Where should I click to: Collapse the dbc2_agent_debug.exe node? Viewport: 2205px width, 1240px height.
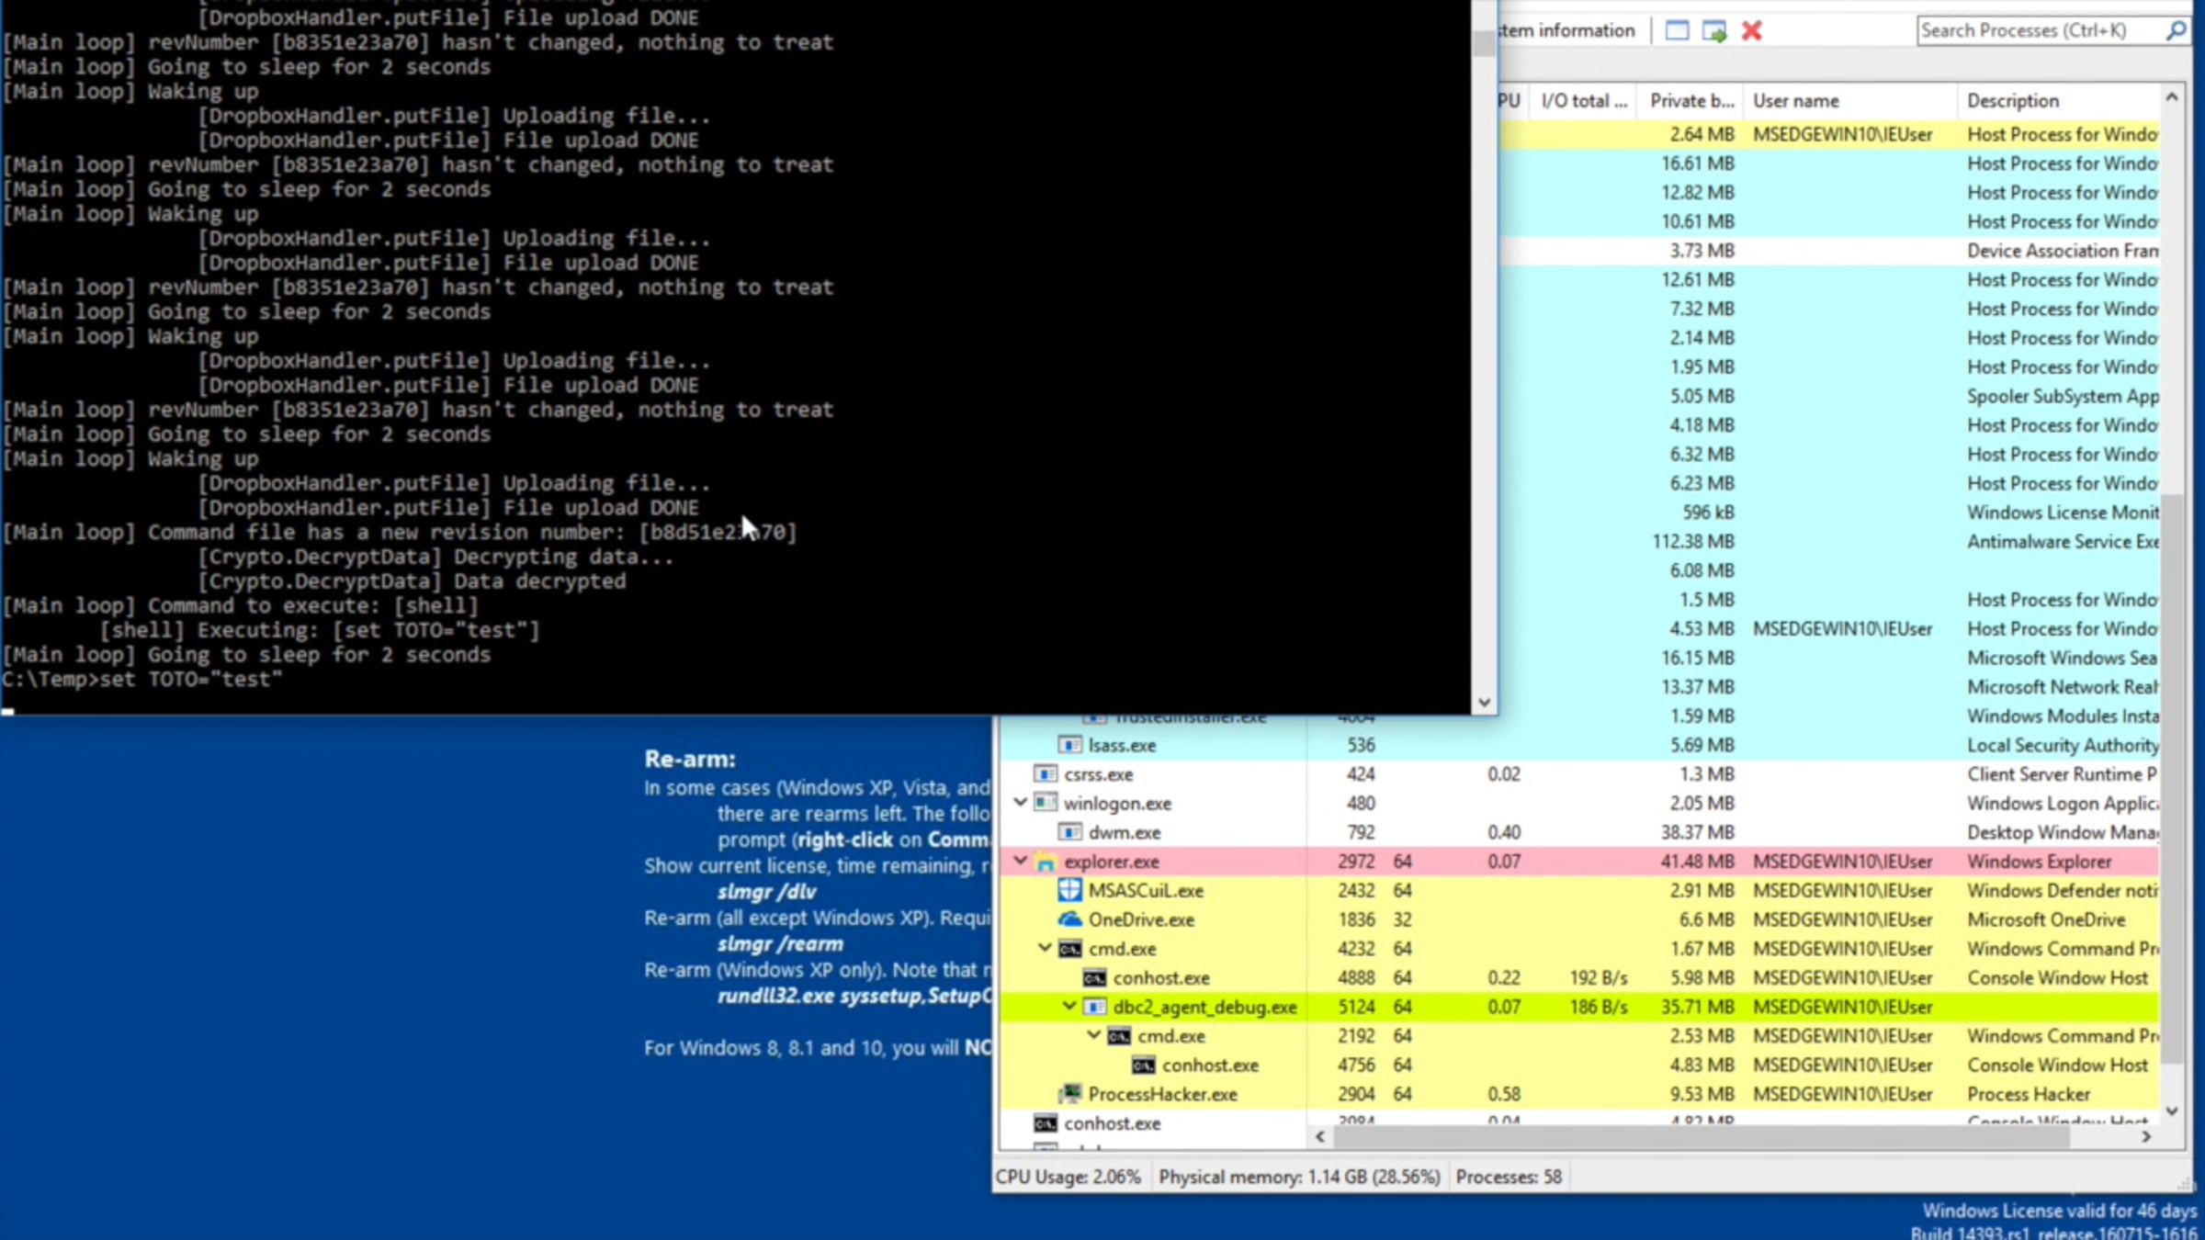[x=1069, y=1006]
